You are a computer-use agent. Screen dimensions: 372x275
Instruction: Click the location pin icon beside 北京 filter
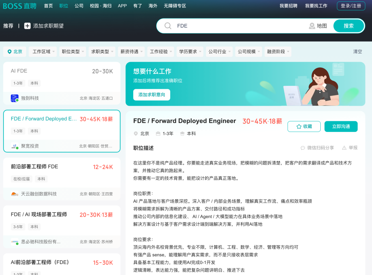click(10, 51)
